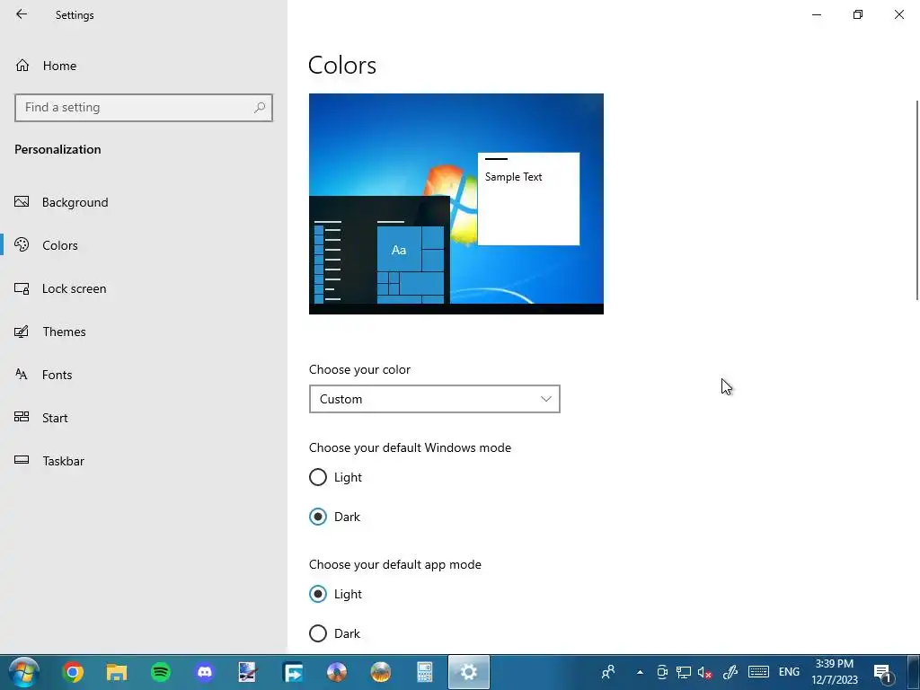Minimize the Settings window
Screen dimensions: 920x690
(x=817, y=14)
